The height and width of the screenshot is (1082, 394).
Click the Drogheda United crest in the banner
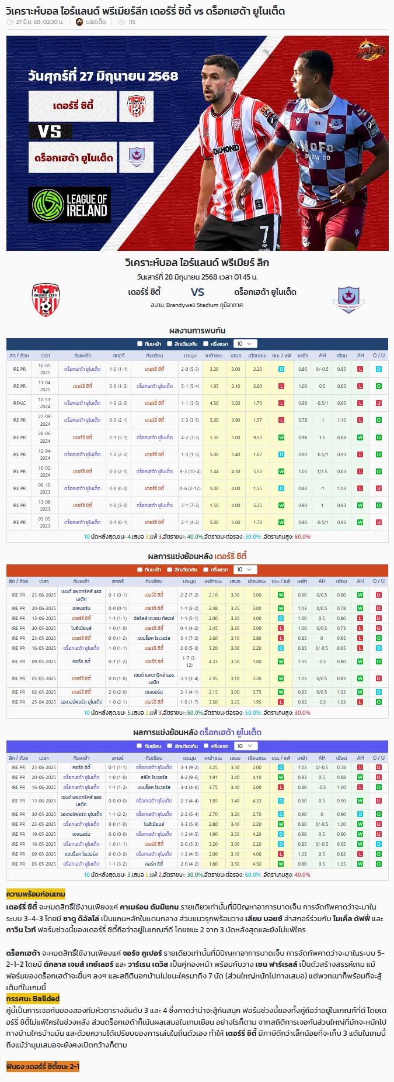pos(136,157)
